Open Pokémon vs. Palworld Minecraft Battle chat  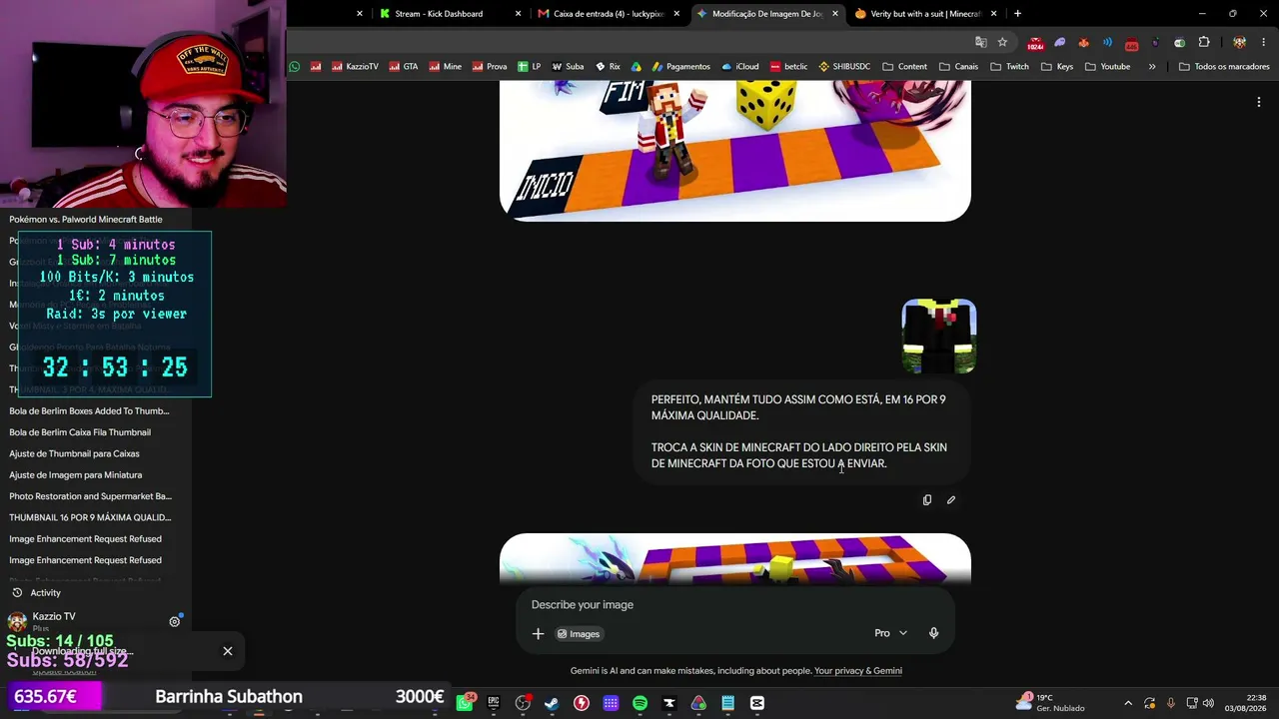click(x=86, y=220)
